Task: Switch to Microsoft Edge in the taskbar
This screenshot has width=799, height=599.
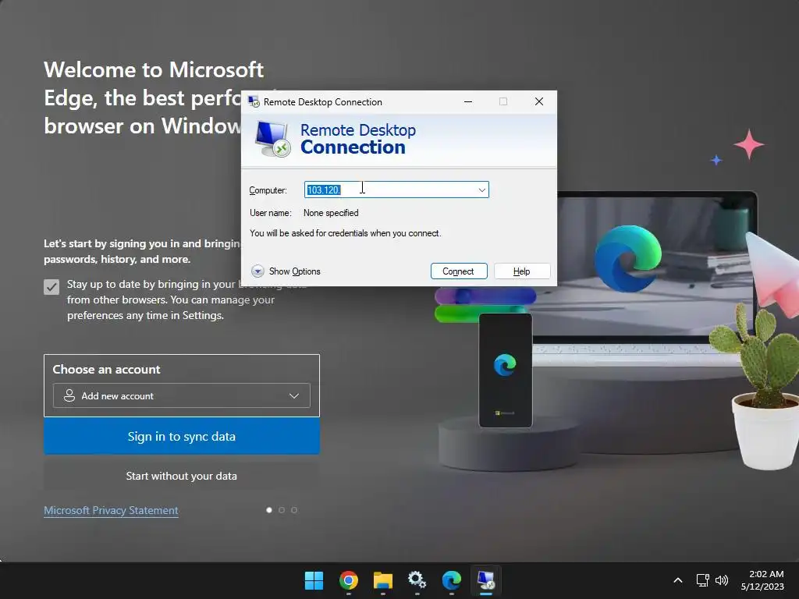Action: pyautogui.click(x=452, y=580)
